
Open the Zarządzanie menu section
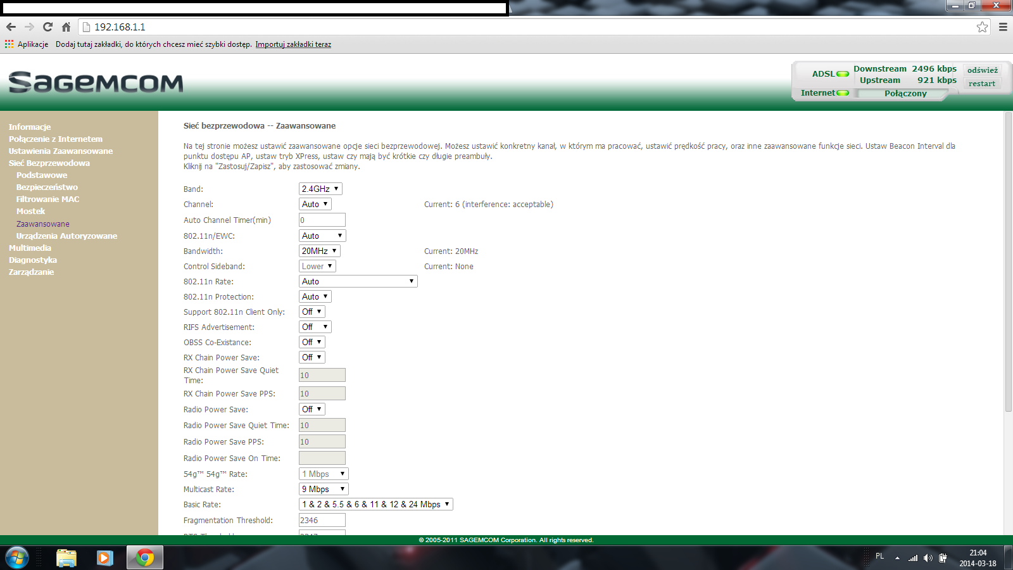[x=32, y=272]
